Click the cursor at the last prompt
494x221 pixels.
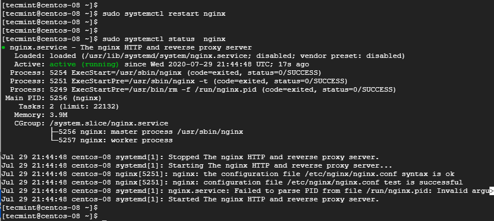point(104,220)
